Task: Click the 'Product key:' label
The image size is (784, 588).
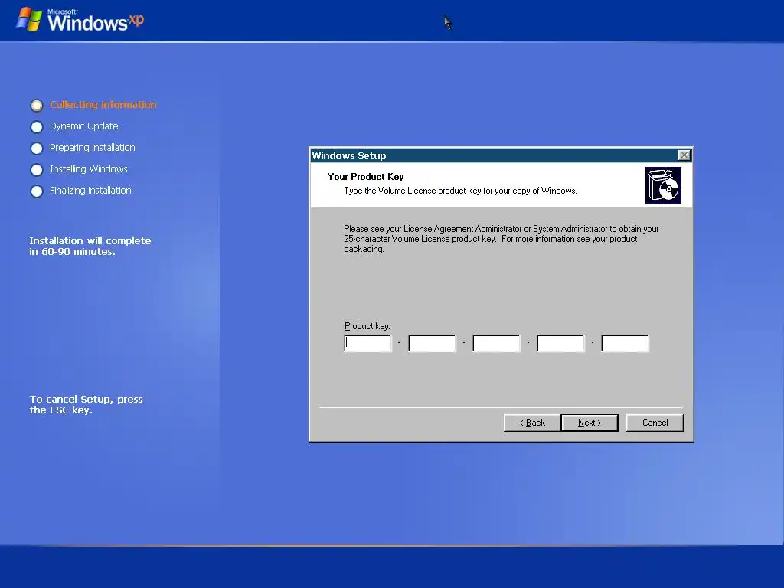Action: [367, 326]
